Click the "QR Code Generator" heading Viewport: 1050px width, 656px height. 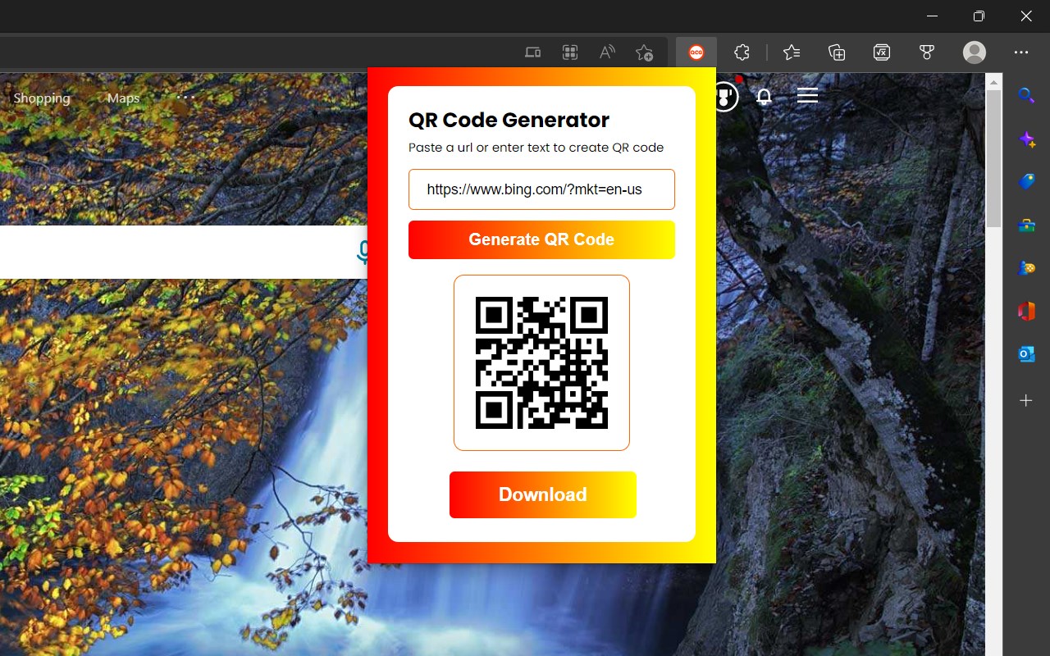tap(509, 120)
